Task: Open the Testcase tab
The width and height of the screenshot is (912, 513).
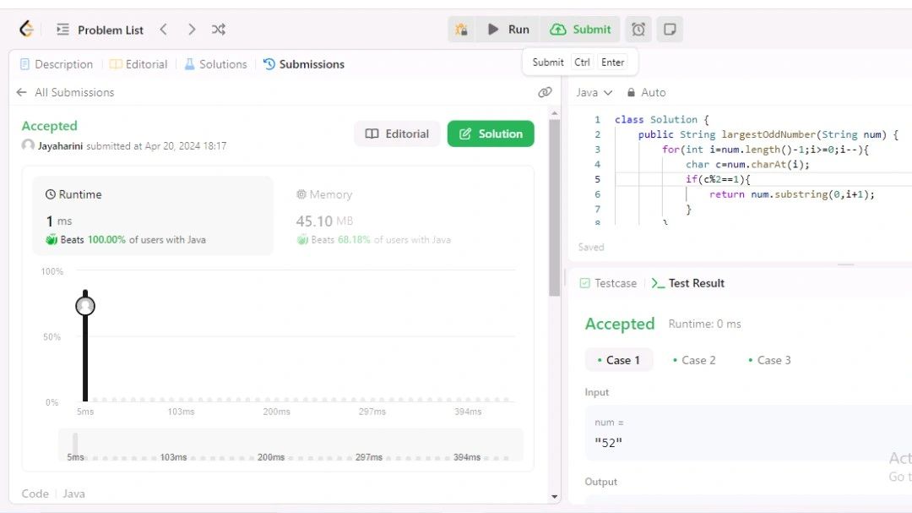Action: point(608,283)
